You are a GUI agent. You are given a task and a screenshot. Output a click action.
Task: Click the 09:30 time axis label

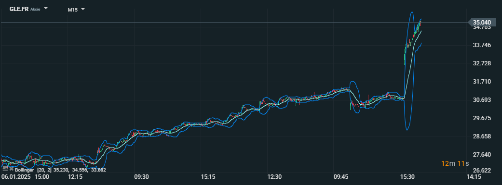(x=141, y=177)
